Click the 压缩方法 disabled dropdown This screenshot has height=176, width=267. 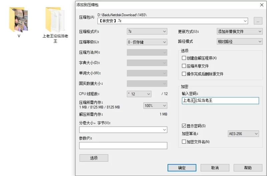pyautogui.click(x=147, y=52)
